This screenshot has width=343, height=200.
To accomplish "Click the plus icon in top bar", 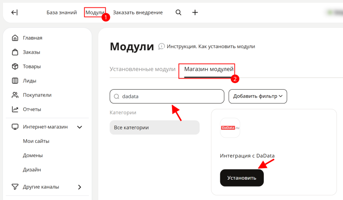I will 195,12.
